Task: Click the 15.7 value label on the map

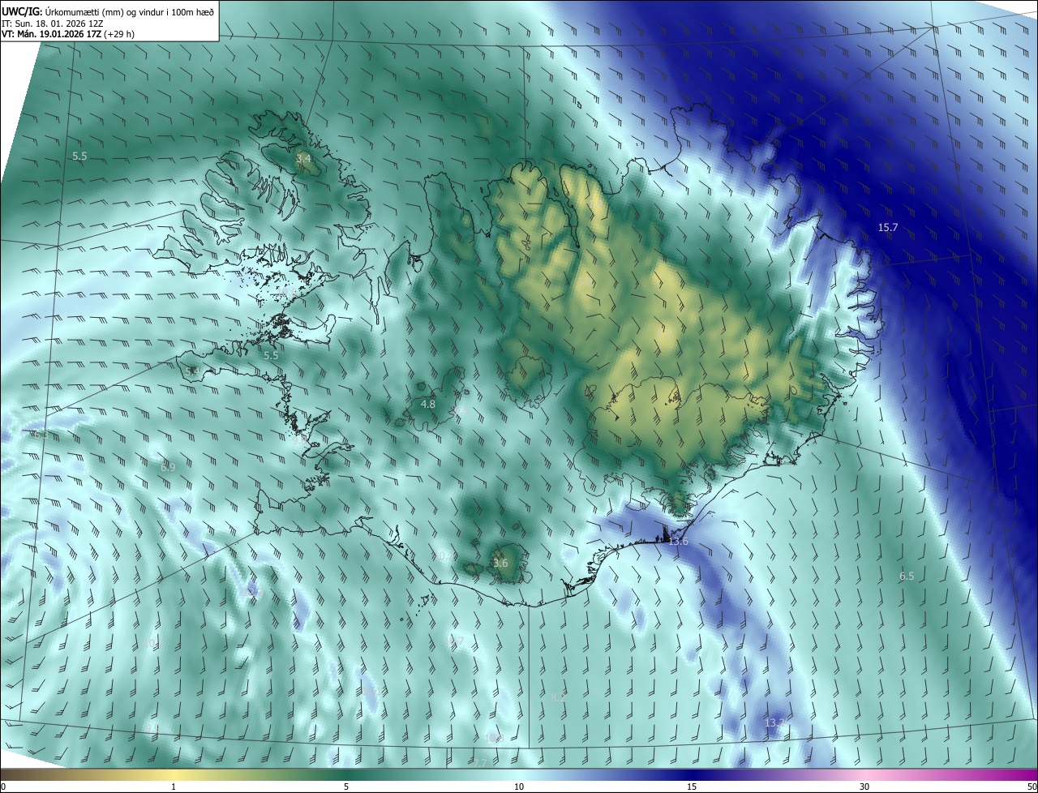Action: 888,228
